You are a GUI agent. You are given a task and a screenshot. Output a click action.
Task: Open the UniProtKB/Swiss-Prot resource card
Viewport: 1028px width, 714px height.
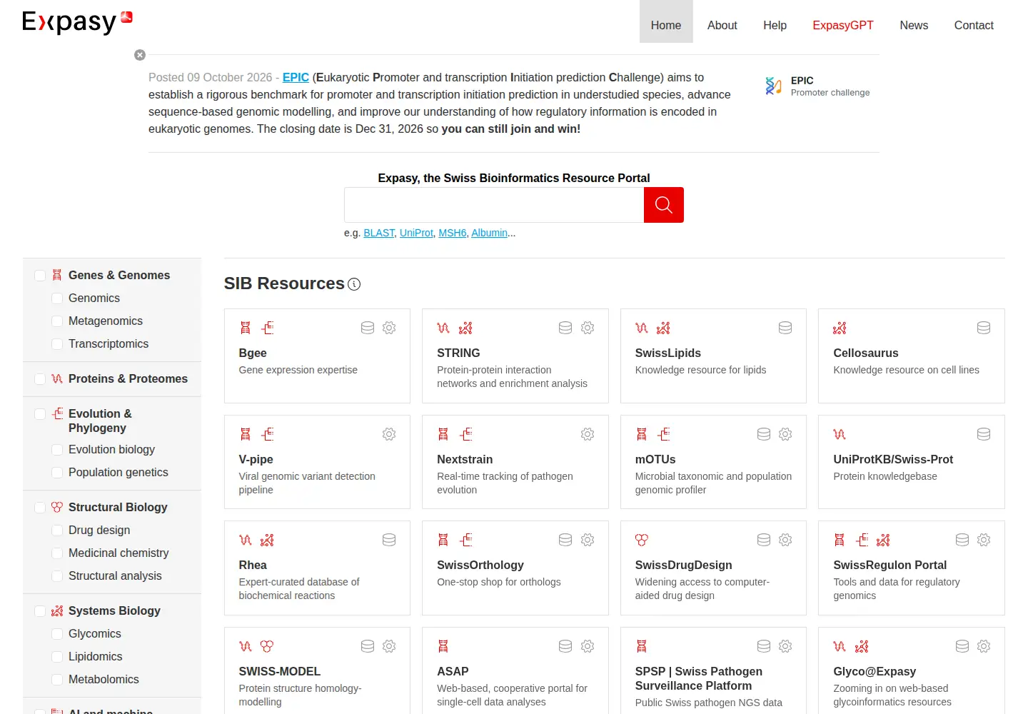[912, 462]
